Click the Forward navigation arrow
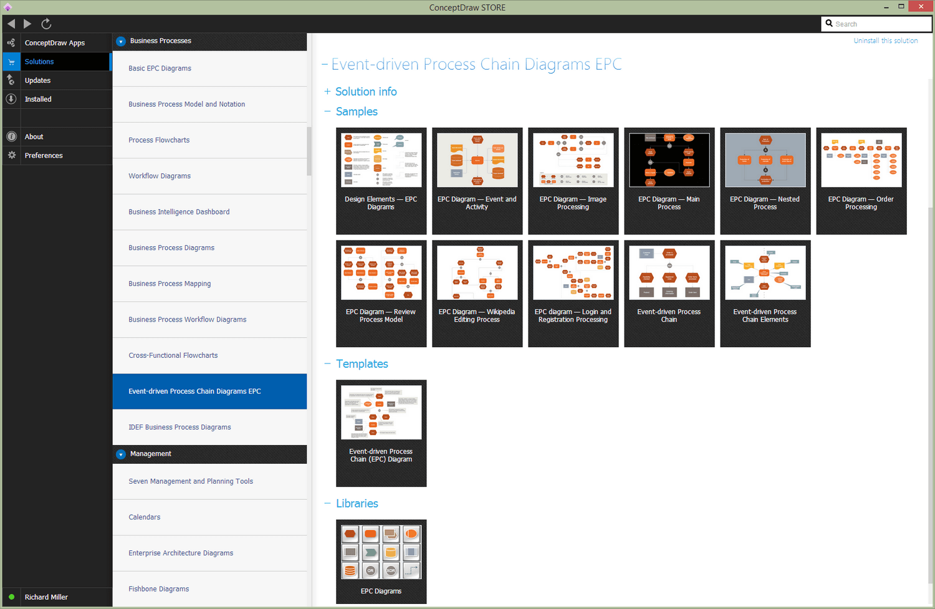The width and height of the screenshot is (935, 609). click(27, 24)
